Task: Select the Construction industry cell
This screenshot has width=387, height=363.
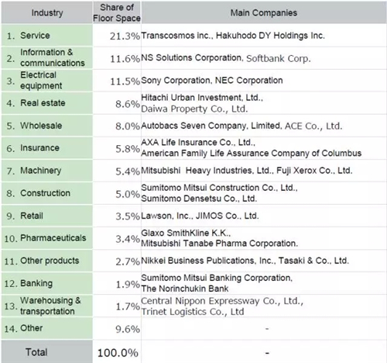Action: (47, 193)
